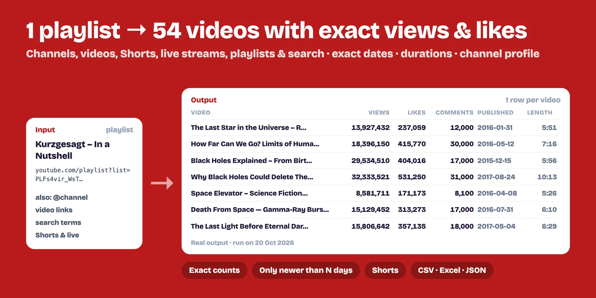Click the likes value 531,250

(412, 177)
